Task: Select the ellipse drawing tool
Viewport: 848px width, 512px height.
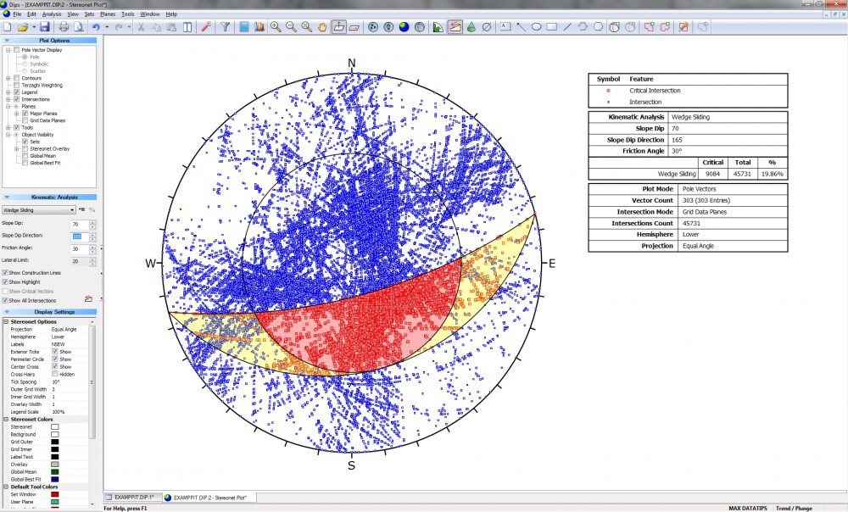Action: [537, 26]
